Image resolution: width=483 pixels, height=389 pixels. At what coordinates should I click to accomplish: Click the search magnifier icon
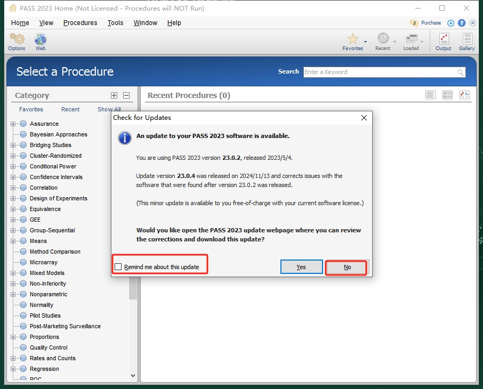[x=460, y=72]
